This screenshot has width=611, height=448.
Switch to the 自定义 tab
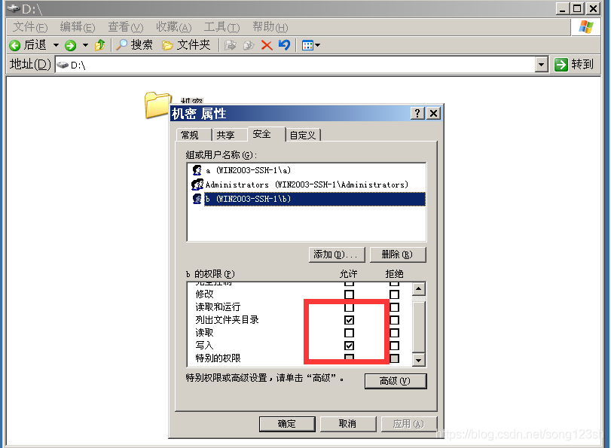point(303,135)
